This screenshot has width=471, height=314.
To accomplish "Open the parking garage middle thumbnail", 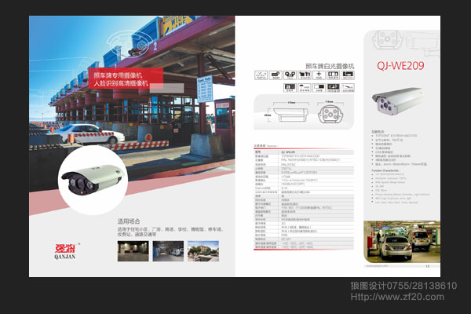I will click(168, 251).
